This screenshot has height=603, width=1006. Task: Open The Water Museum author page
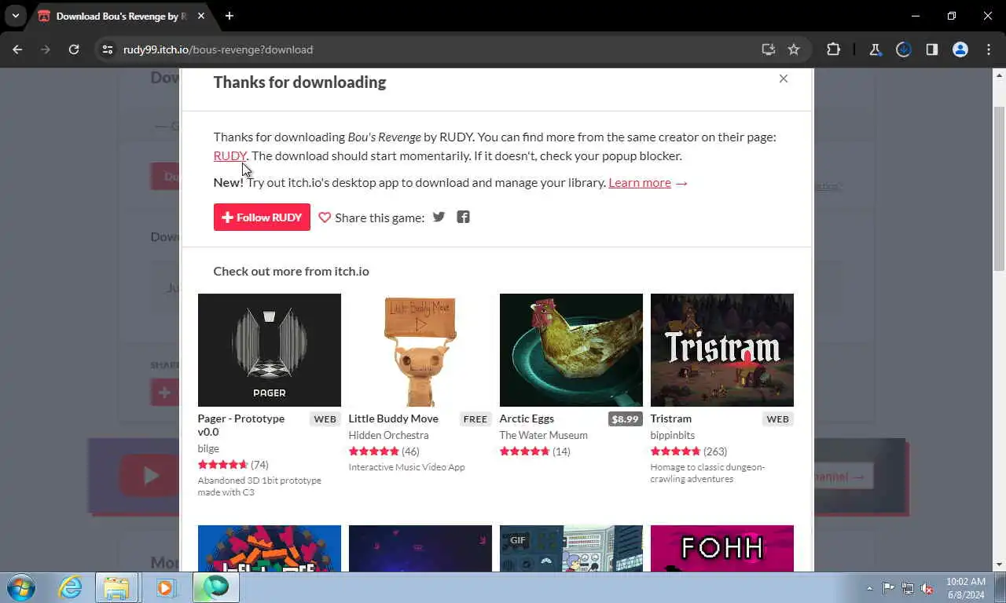543,435
